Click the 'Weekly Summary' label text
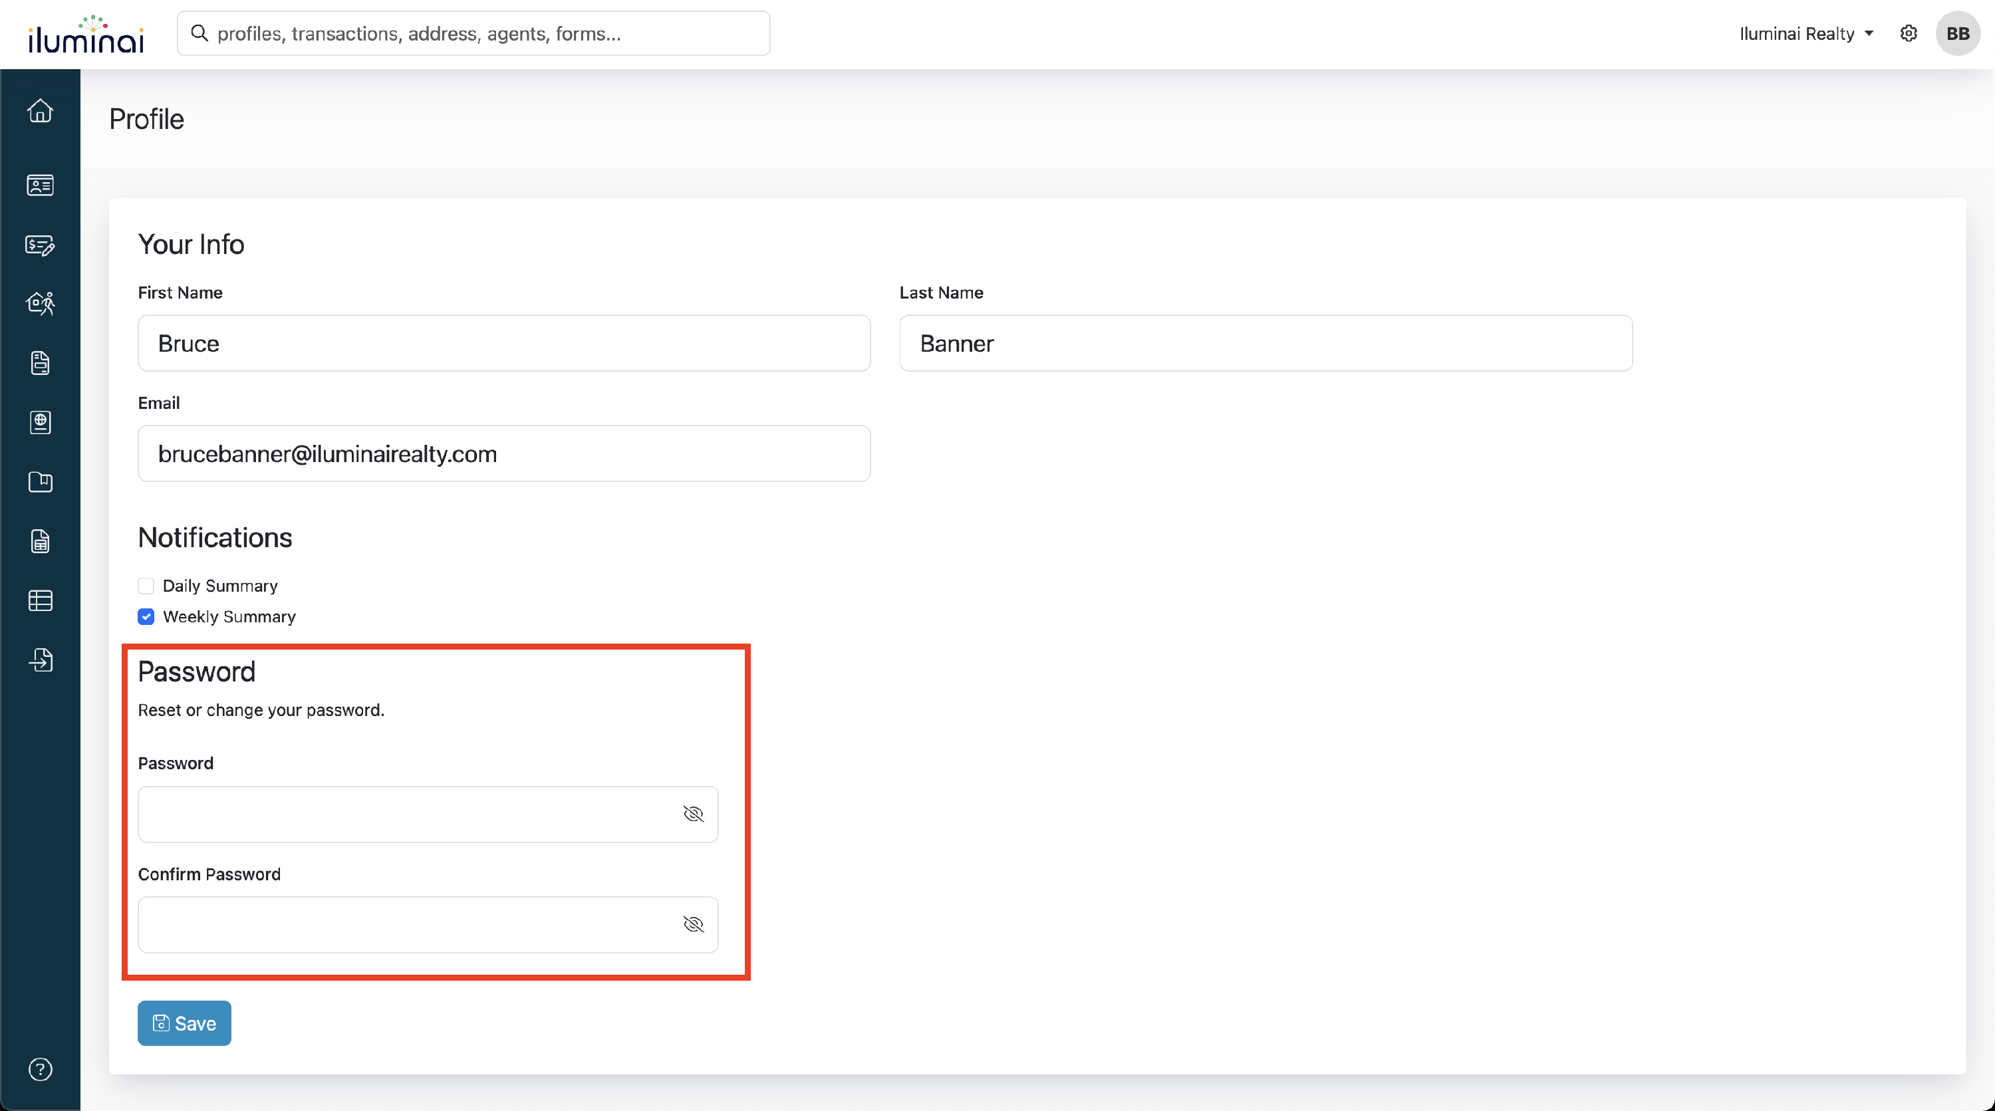The width and height of the screenshot is (1995, 1111). point(229,616)
